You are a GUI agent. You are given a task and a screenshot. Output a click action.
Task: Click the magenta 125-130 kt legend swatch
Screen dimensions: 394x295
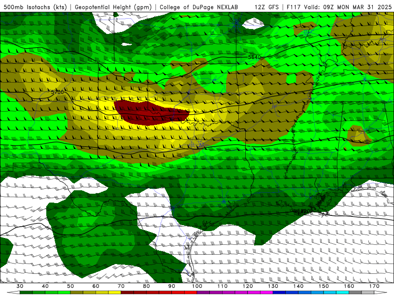click(266, 293)
